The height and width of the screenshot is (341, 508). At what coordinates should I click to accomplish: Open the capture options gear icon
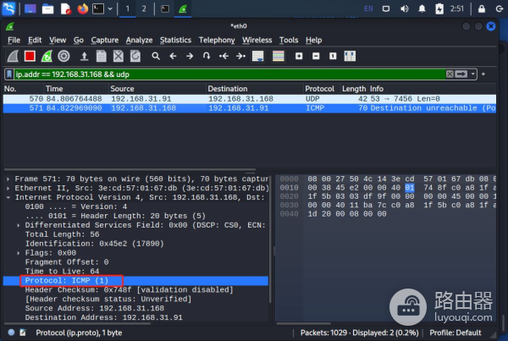pos(63,56)
